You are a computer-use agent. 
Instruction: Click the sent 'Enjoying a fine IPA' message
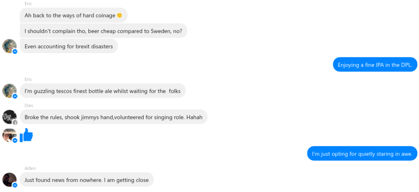point(375,65)
